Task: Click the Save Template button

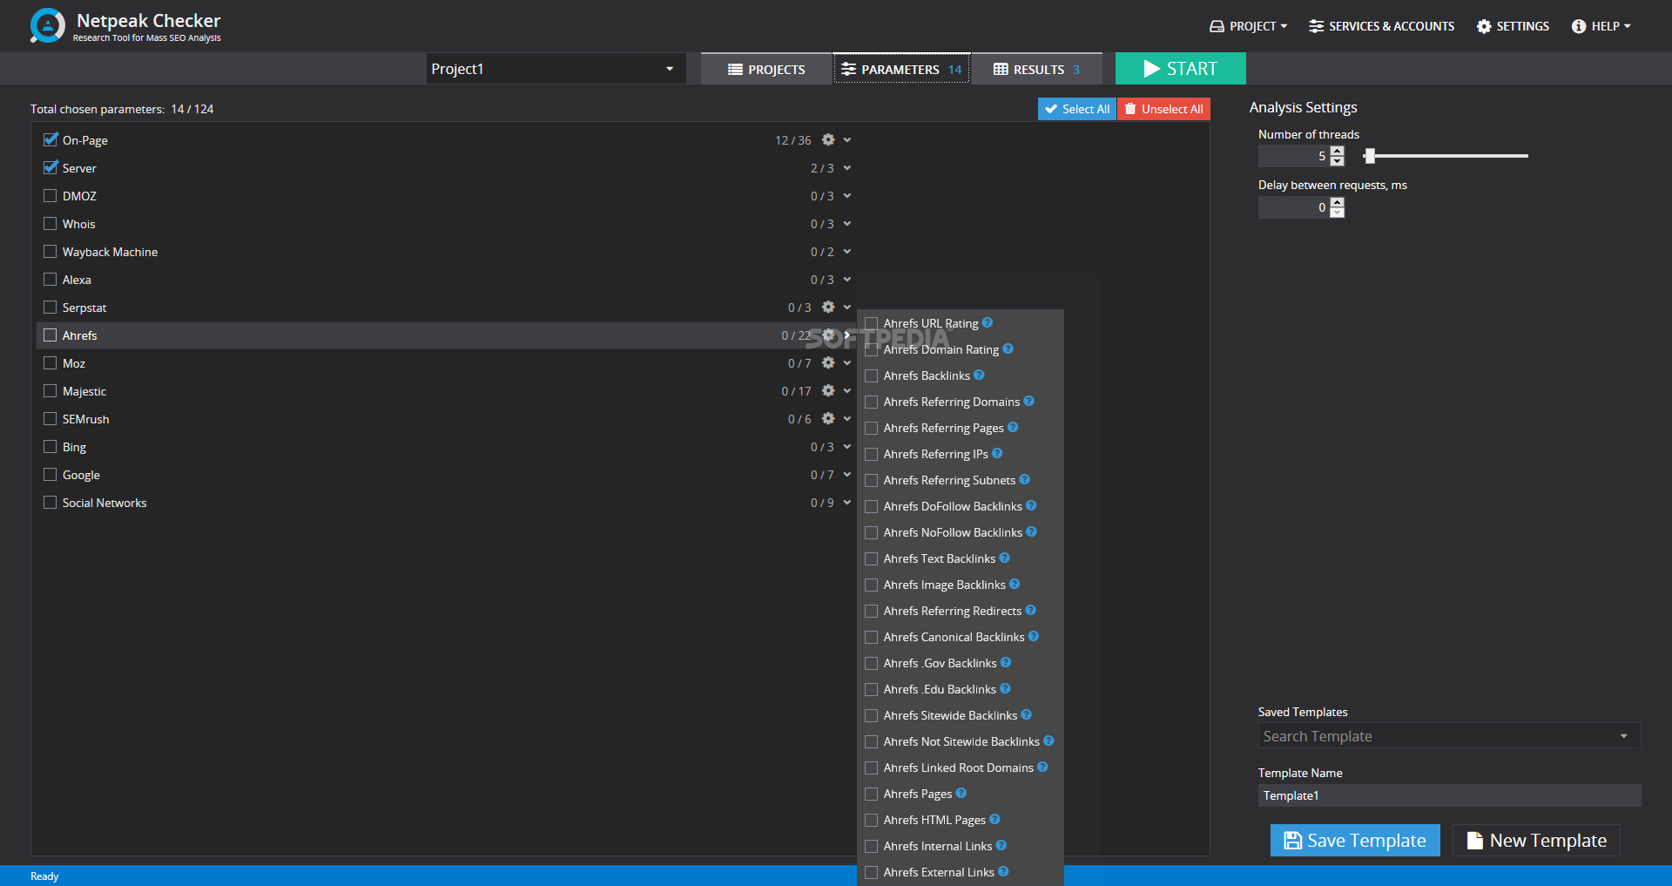Action: (1355, 840)
